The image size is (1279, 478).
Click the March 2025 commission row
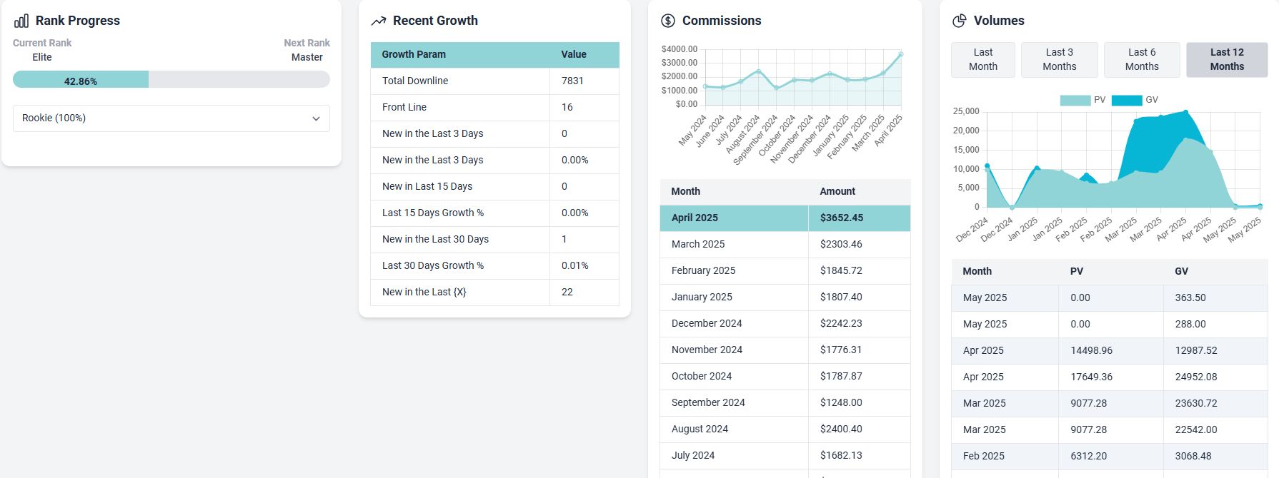[785, 244]
